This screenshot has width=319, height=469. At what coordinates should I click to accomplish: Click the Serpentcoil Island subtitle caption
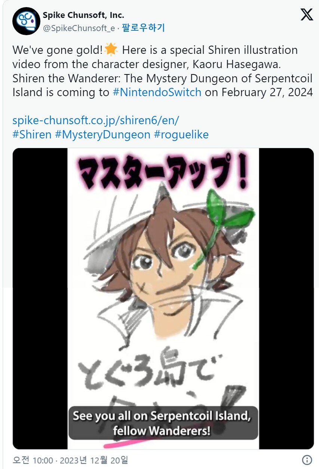coord(163,423)
